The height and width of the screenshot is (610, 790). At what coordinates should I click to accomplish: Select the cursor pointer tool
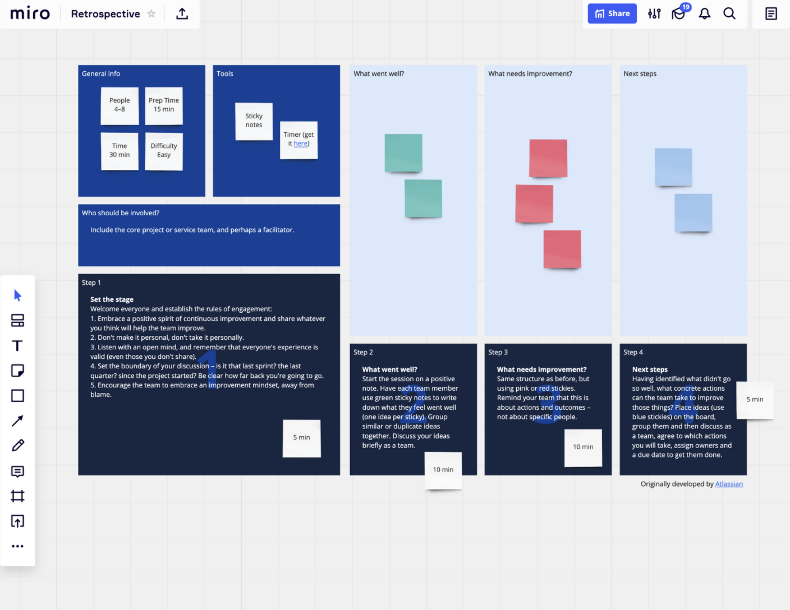point(17,295)
